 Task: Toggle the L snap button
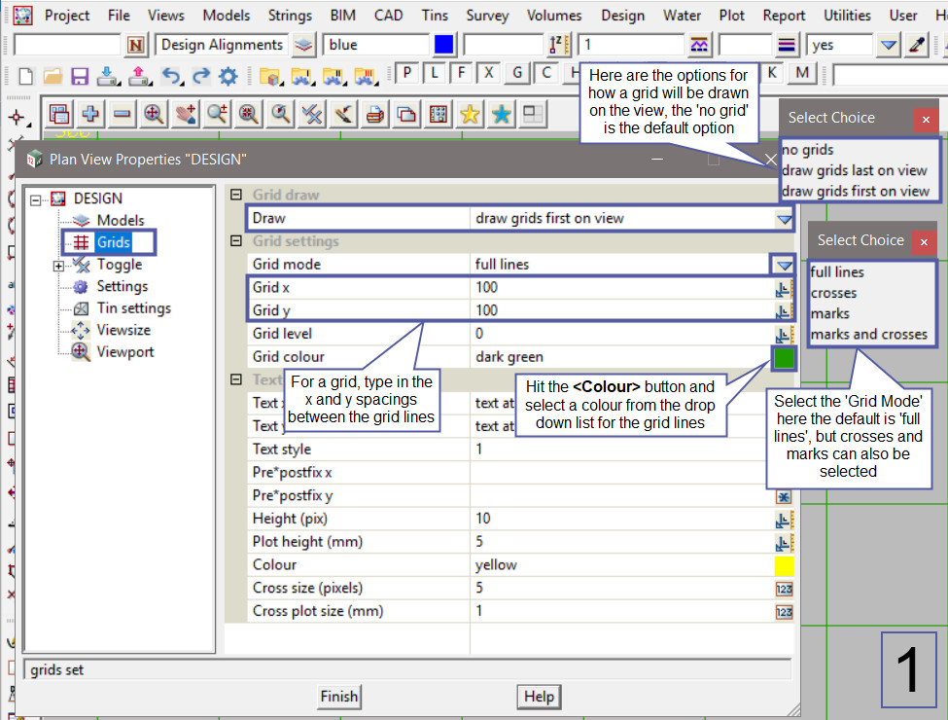435,73
